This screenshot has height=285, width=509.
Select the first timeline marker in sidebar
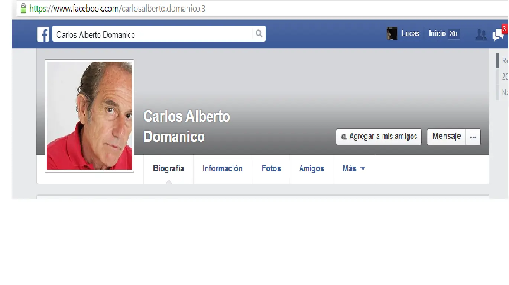(x=502, y=61)
